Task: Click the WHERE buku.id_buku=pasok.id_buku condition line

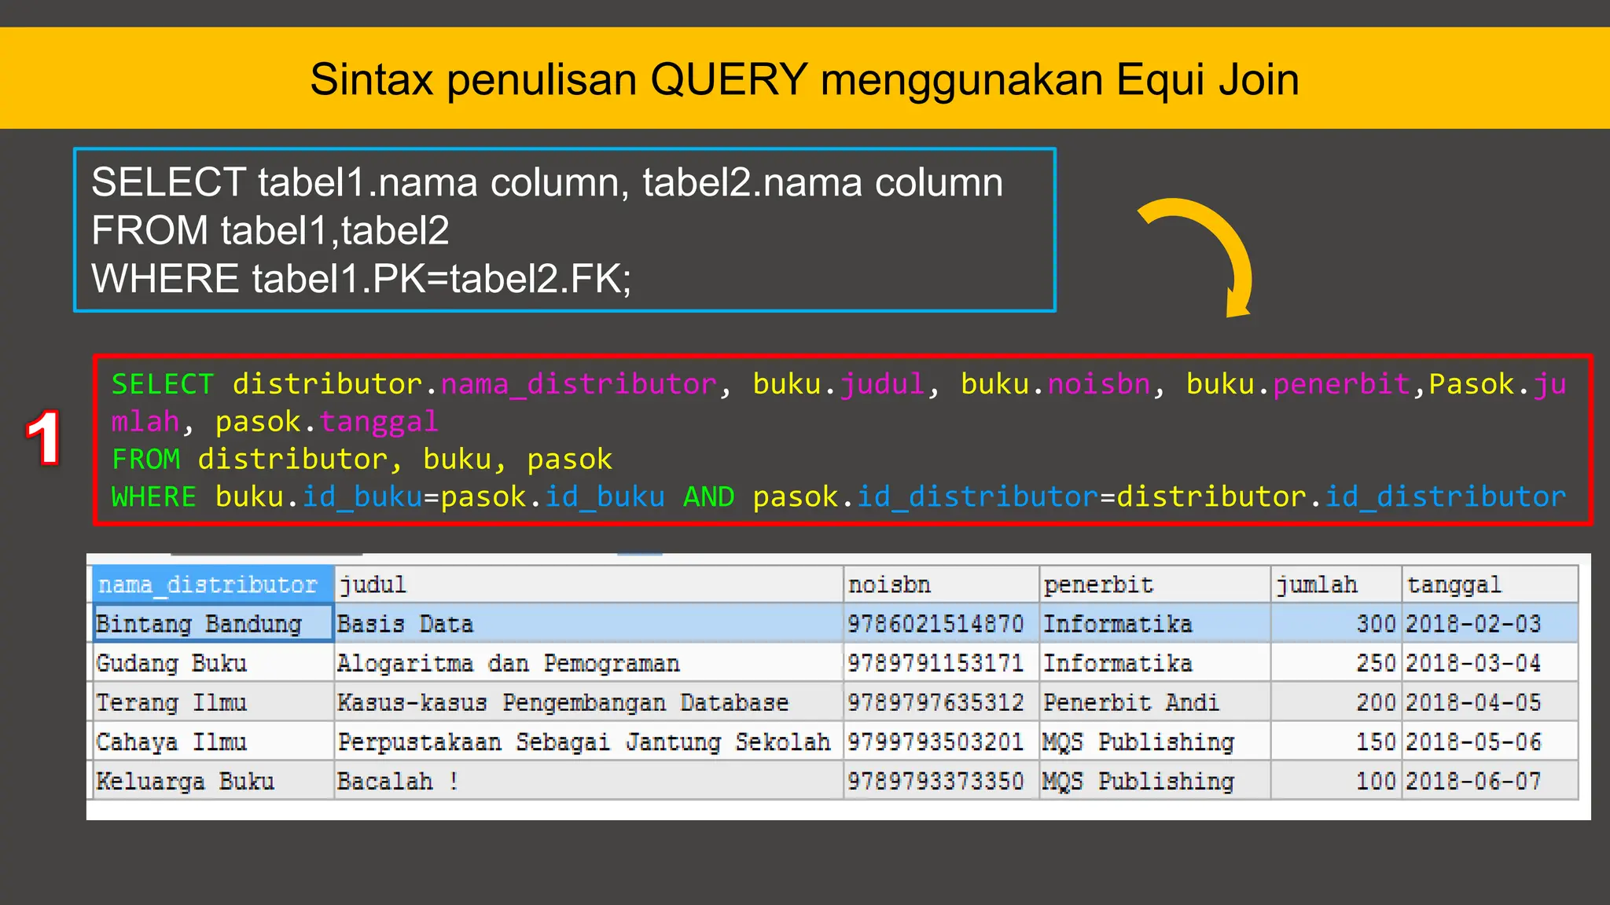Action: [839, 496]
